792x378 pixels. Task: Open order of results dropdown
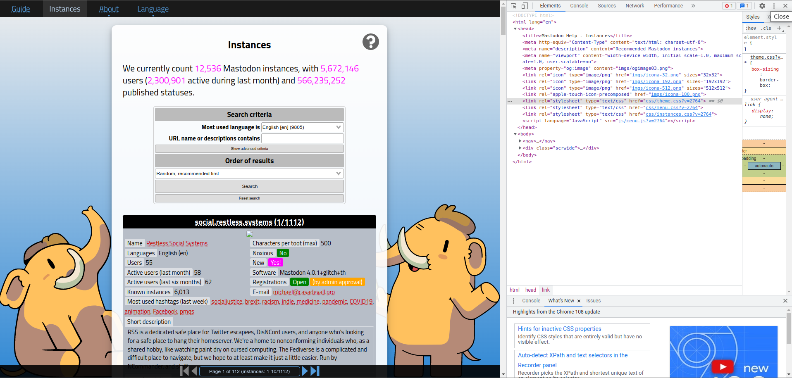(249, 174)
